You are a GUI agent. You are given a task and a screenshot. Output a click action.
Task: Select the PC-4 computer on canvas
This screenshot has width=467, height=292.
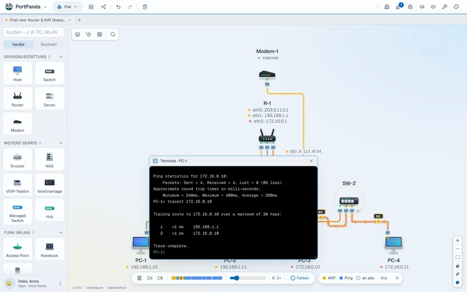coord(393,244)
